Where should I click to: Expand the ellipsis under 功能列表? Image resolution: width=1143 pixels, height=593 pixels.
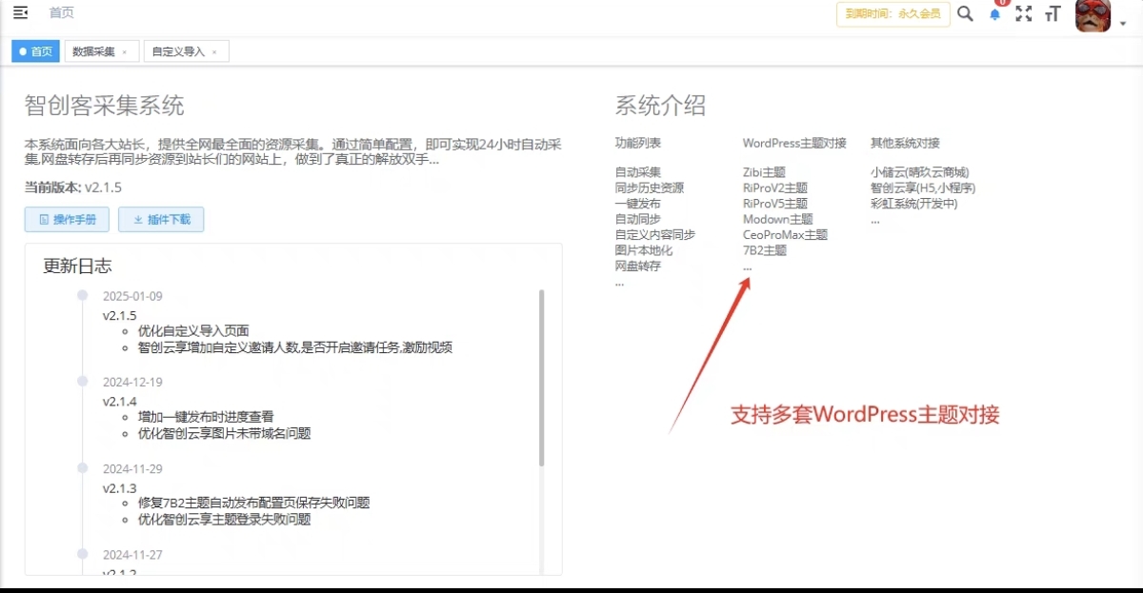tap(618, 282)
